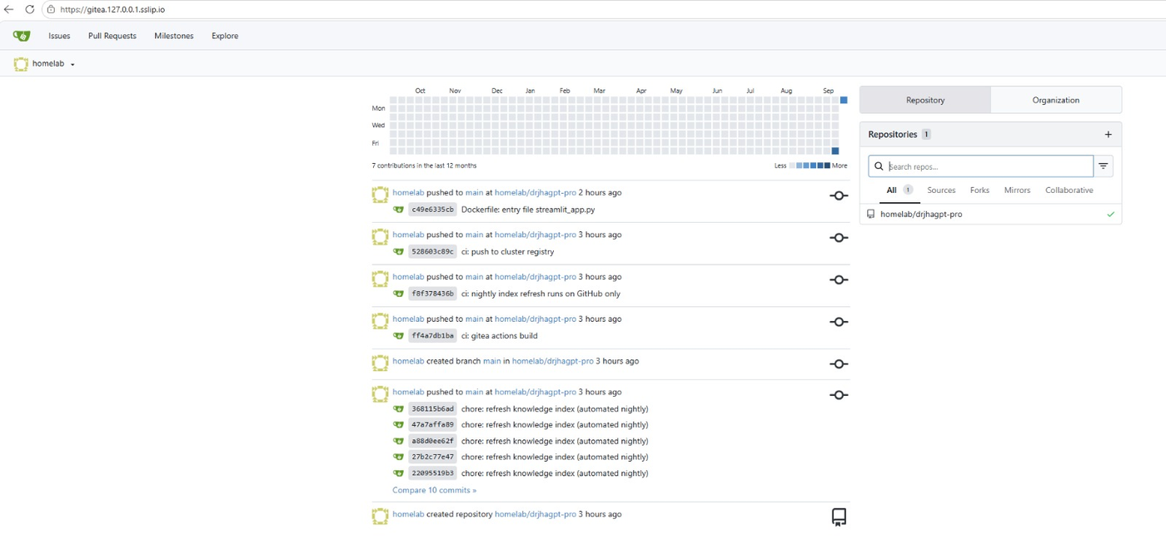Click the darkest heatmap legend square near More

click(827, 166)
